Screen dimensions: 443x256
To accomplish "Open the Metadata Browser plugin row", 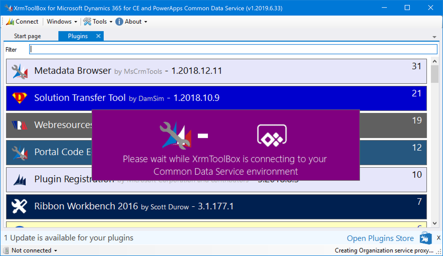I will [216, 71].
